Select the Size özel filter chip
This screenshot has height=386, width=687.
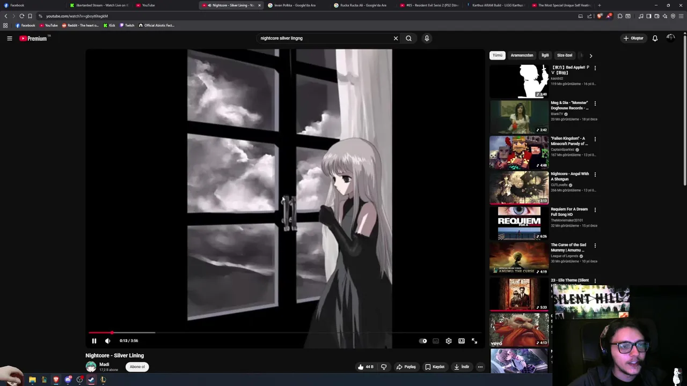click(565, 55)
